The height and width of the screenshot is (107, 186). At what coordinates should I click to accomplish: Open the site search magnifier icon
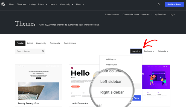158,4
